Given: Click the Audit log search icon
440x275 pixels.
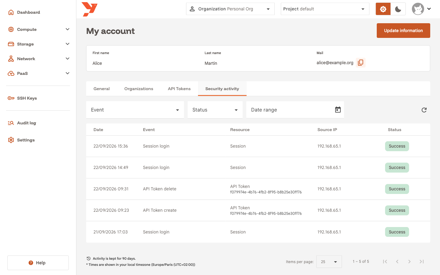Looking at the screenshot, I should tap(11, 123).
